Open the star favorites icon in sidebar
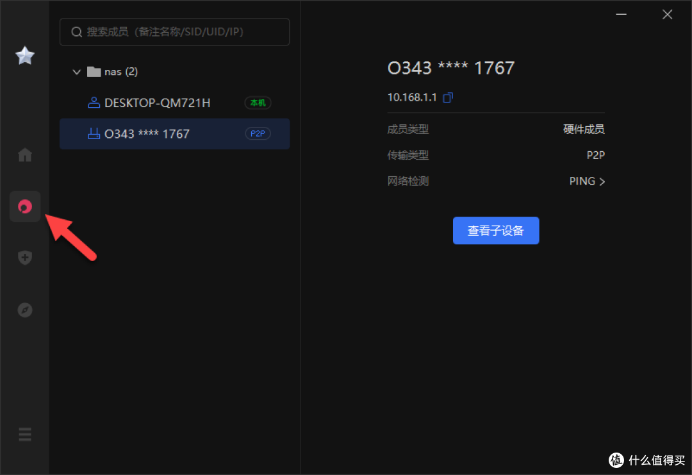 coord(25,56)
